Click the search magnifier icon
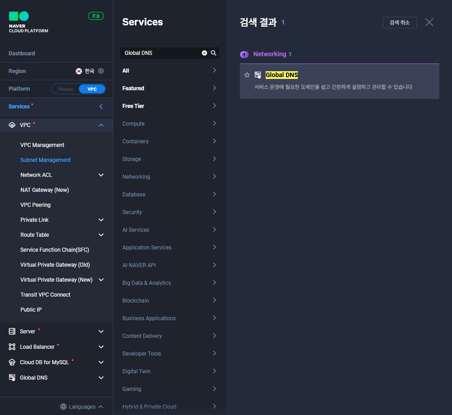Screen dimensions: 452x415 point(214,53)
